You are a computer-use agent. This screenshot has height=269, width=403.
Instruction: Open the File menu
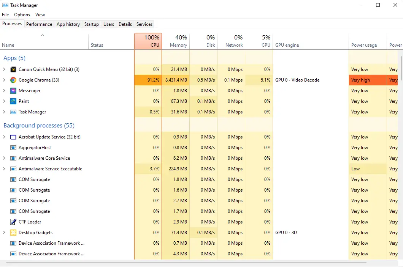pos(5,15)
